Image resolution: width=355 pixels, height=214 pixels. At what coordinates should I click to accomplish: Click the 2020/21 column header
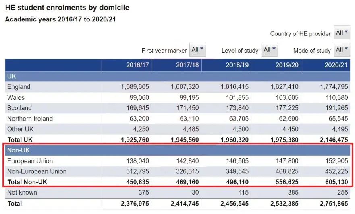click(x=336, y=65)
